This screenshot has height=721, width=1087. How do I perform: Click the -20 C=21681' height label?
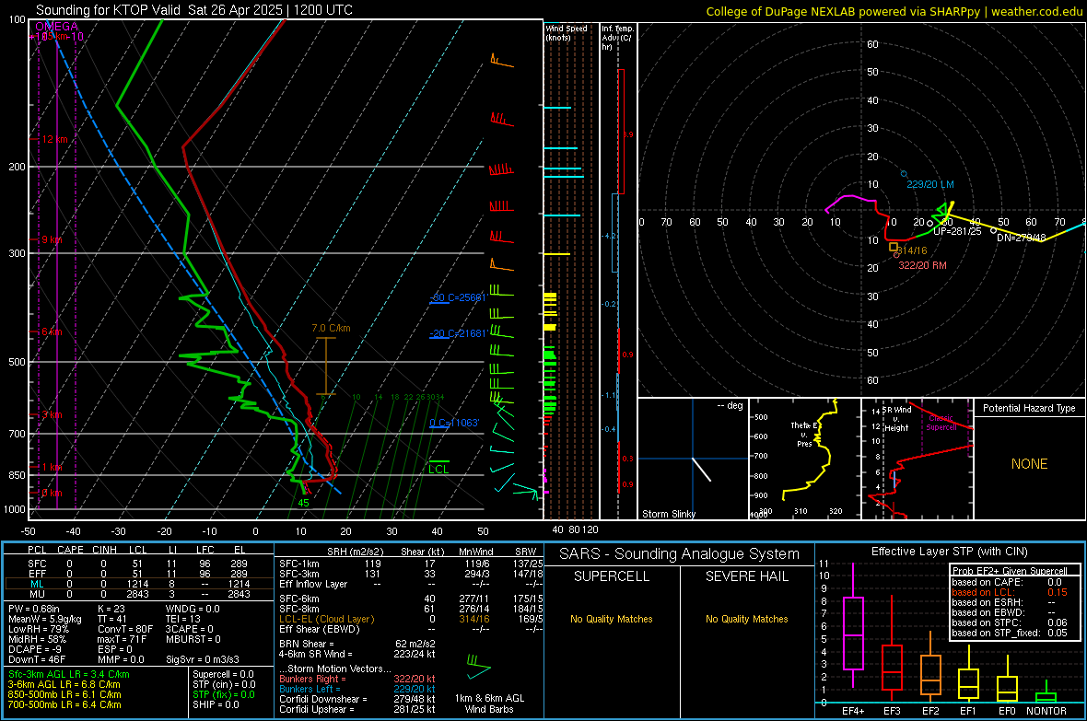(x=459, y=333)
